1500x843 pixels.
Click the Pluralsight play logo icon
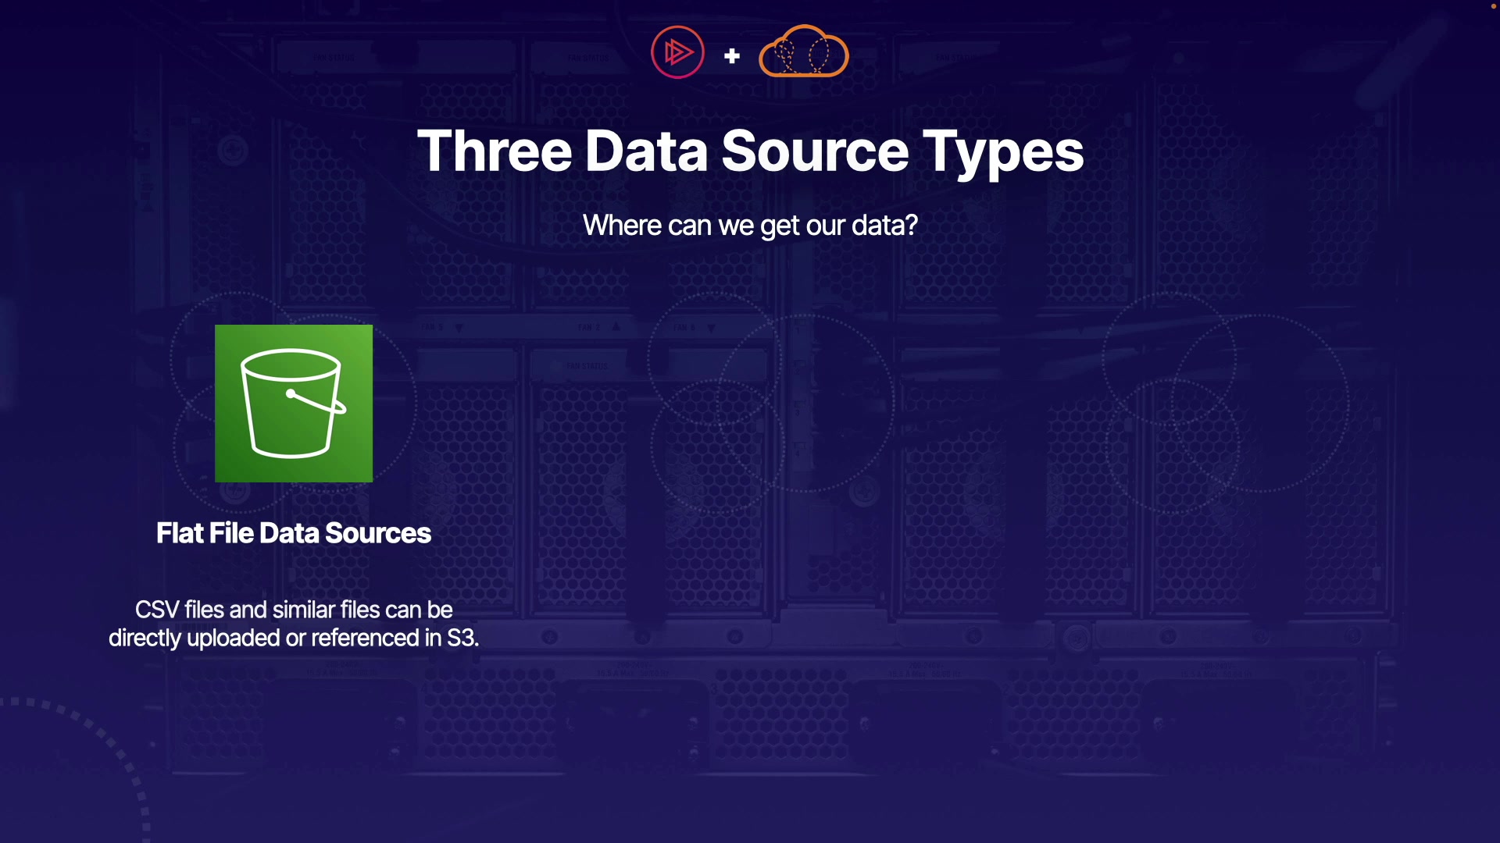tap(677, 52)
